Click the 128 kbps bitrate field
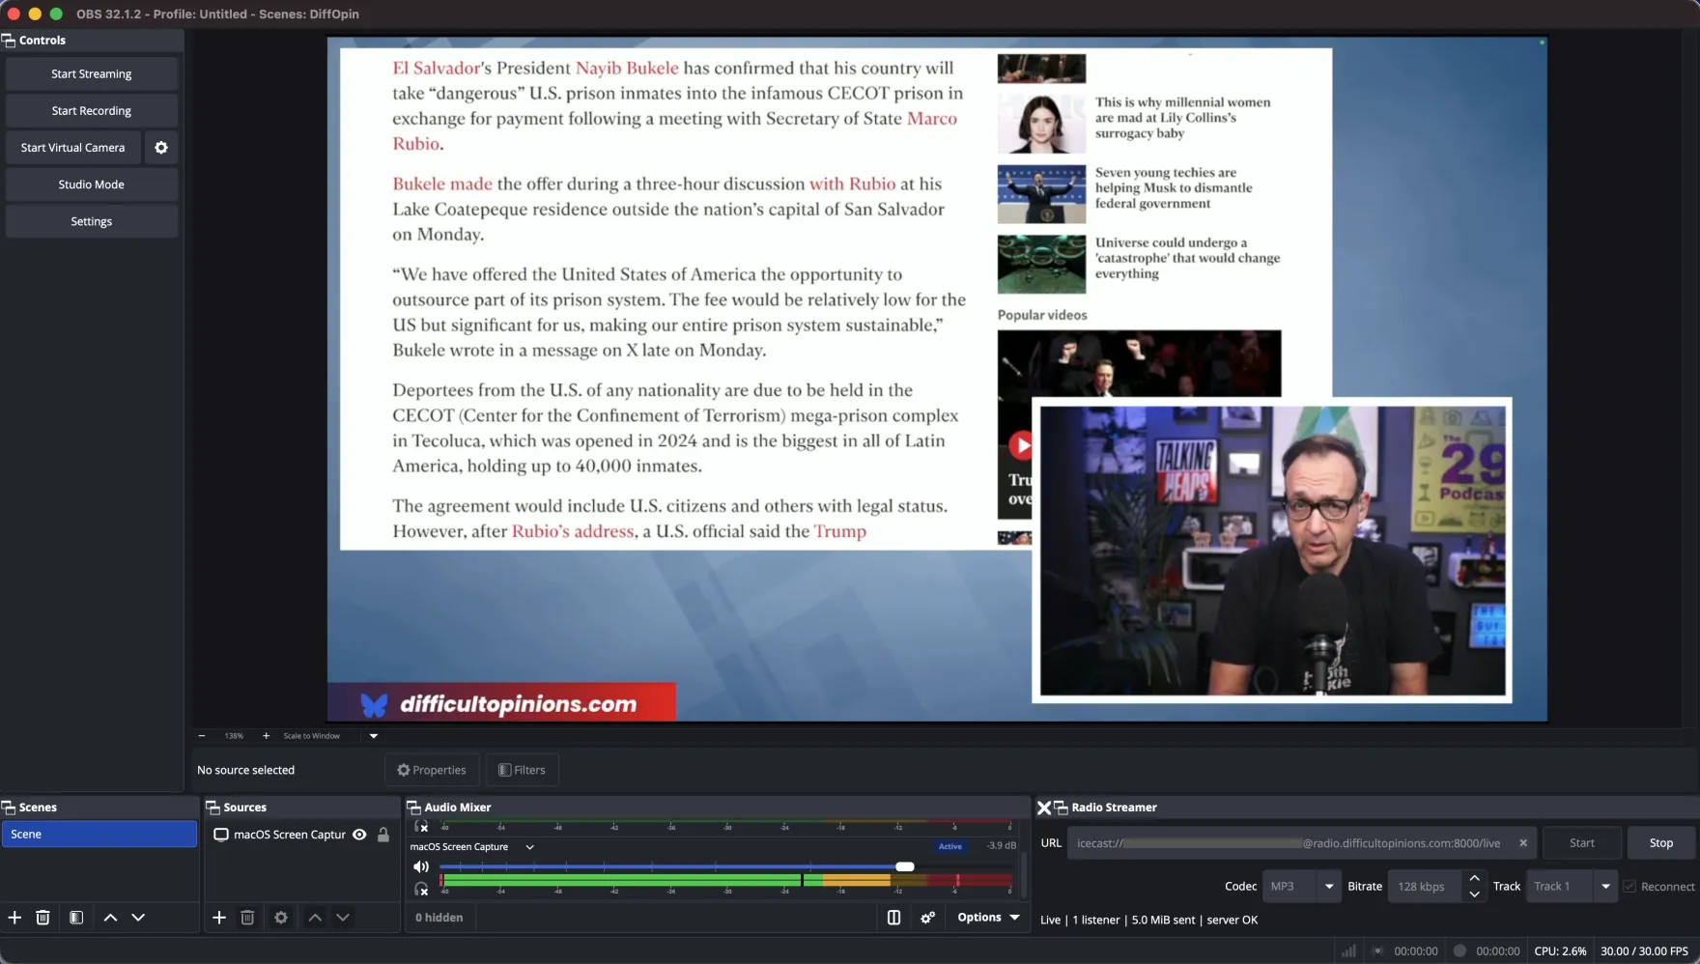Image resolution: width=1700 pixels, height=964 pixels. pos(1426,887)
